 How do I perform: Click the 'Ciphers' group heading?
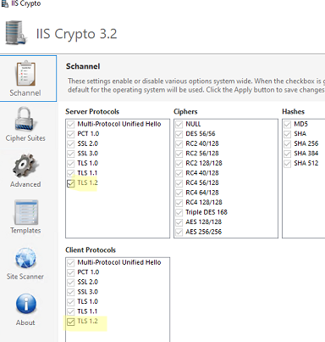185,111
